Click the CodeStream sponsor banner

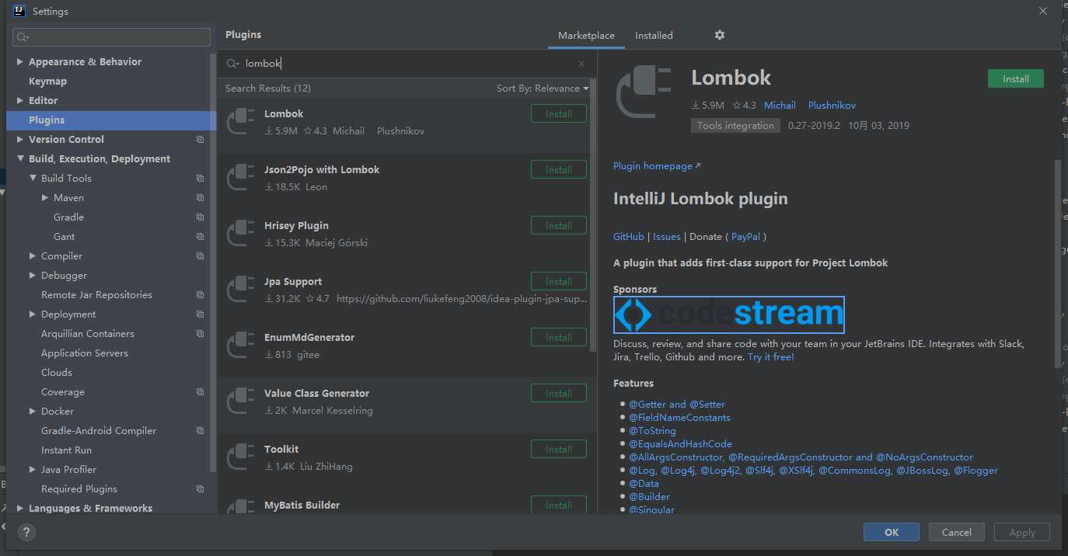click(x=728, y=314)
